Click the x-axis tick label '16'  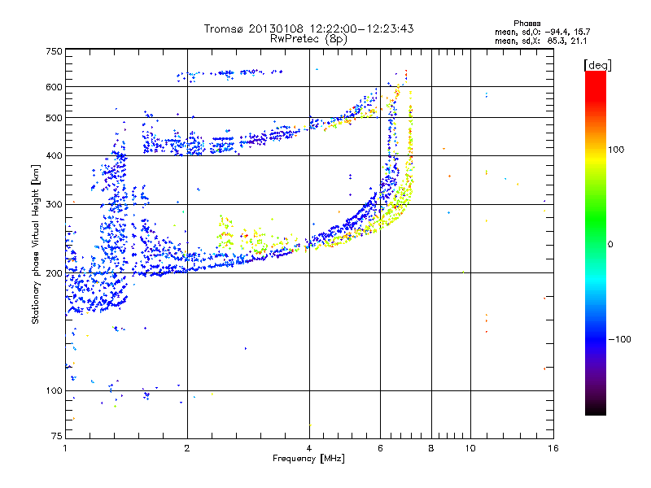553,448
